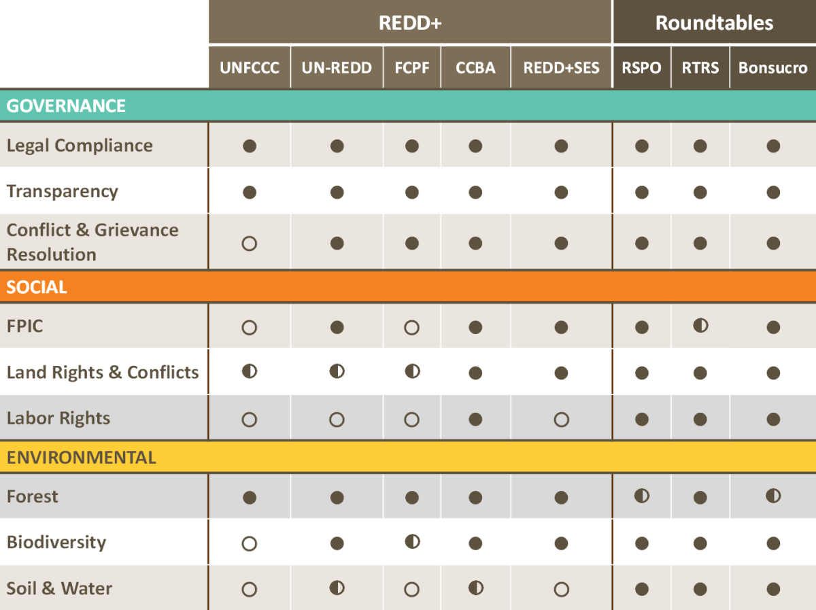Click the Legal Compliance row label
This screenshot has height=610, width=816.
tap(80, 146)
